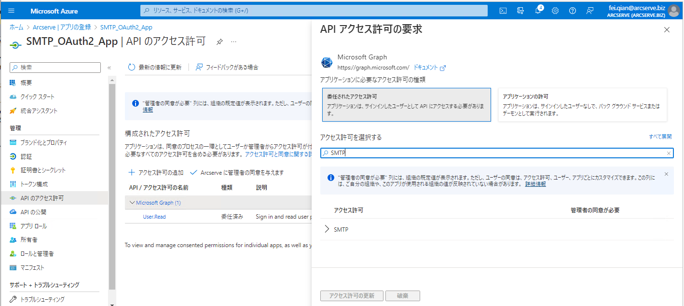The image size is (684, 306).
Task: Open トークン構成 in the side menu
Action: pos(34,184)
